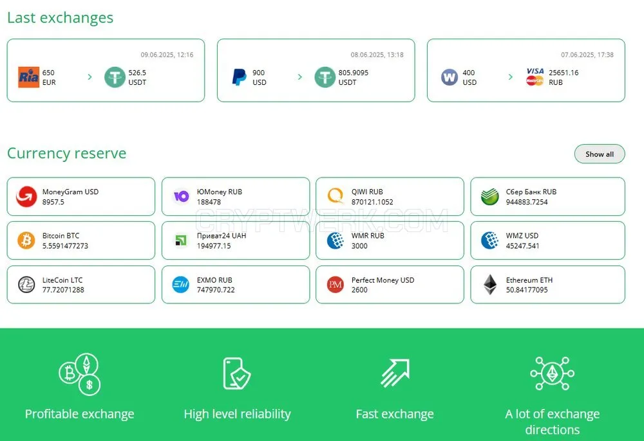Click the 3000 WMR reserve value

click(x=359, y=246)
